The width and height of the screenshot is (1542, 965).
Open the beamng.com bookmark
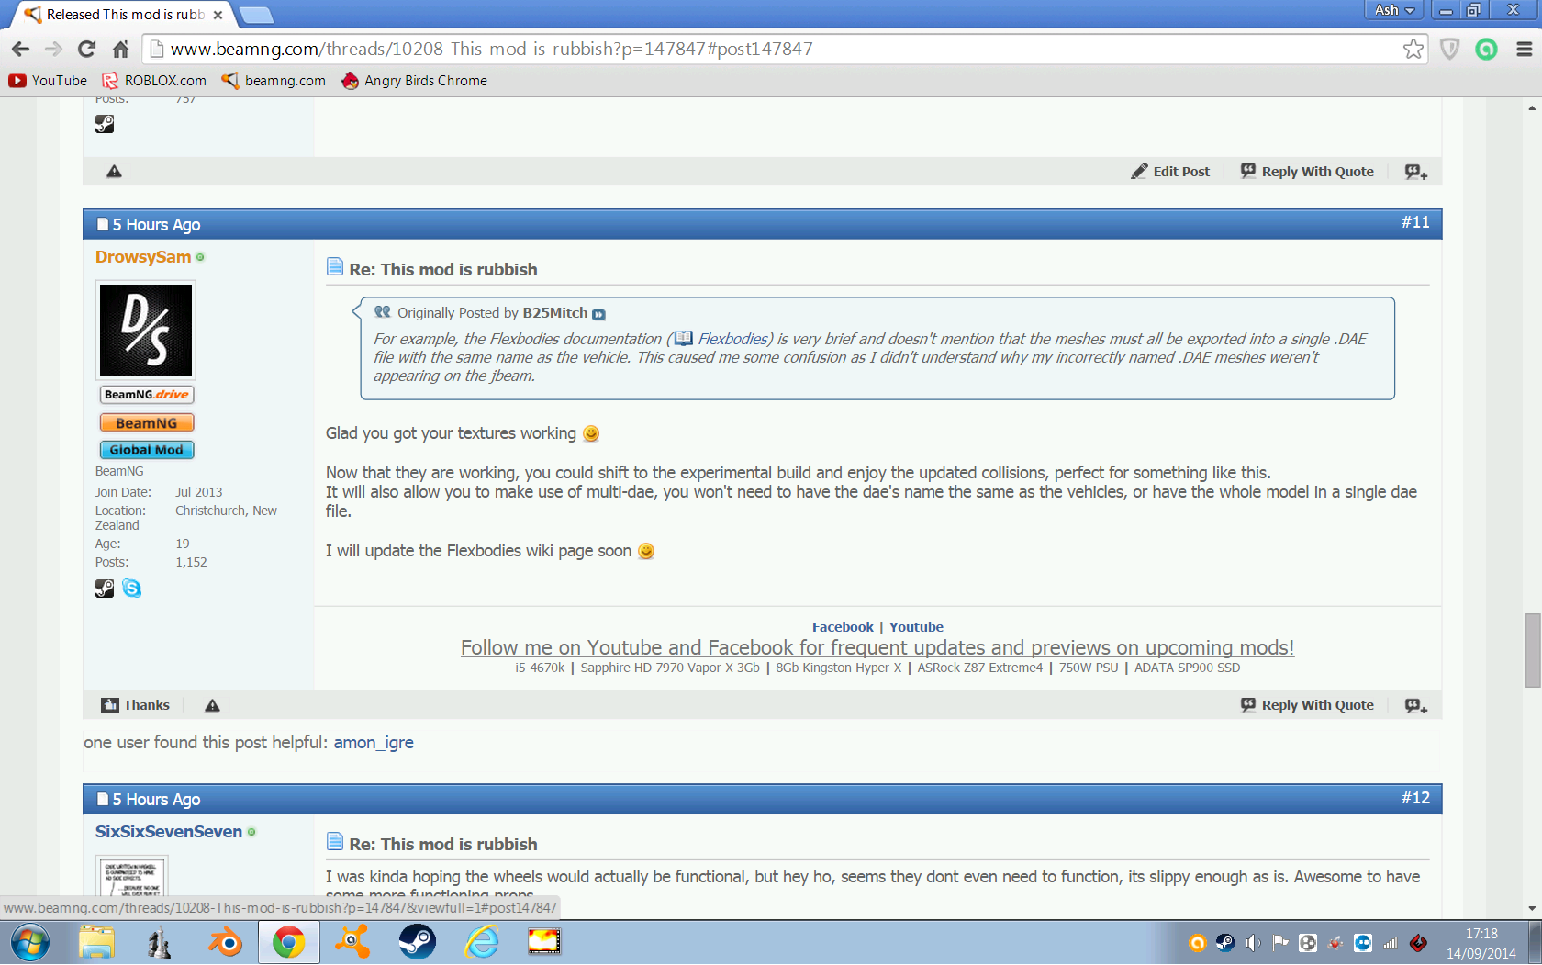[x=274, y=81]
